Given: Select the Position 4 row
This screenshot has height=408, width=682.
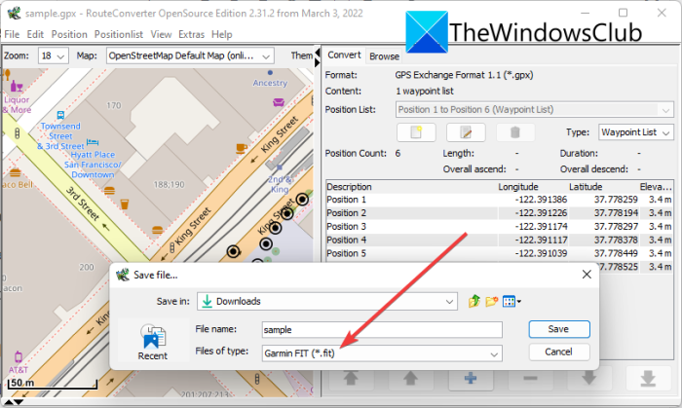Looking at the screenshot, I should pos(499,240).
